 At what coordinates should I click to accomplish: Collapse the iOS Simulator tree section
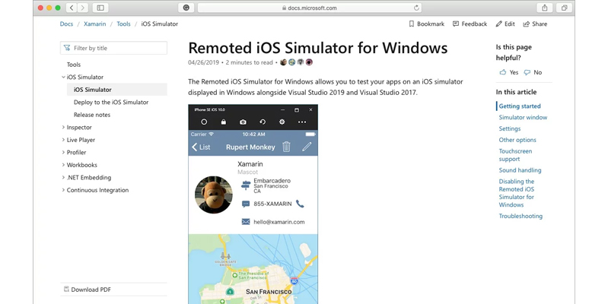coord(63,78)
